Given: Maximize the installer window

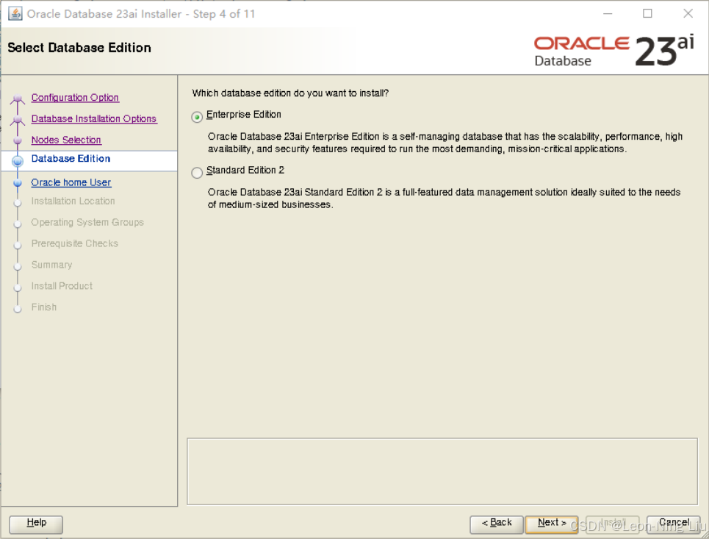Looking at the screenshot, I should [x=647, y=13].
